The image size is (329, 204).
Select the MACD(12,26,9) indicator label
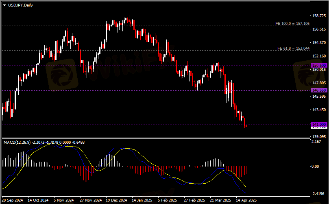pos(17,143)
